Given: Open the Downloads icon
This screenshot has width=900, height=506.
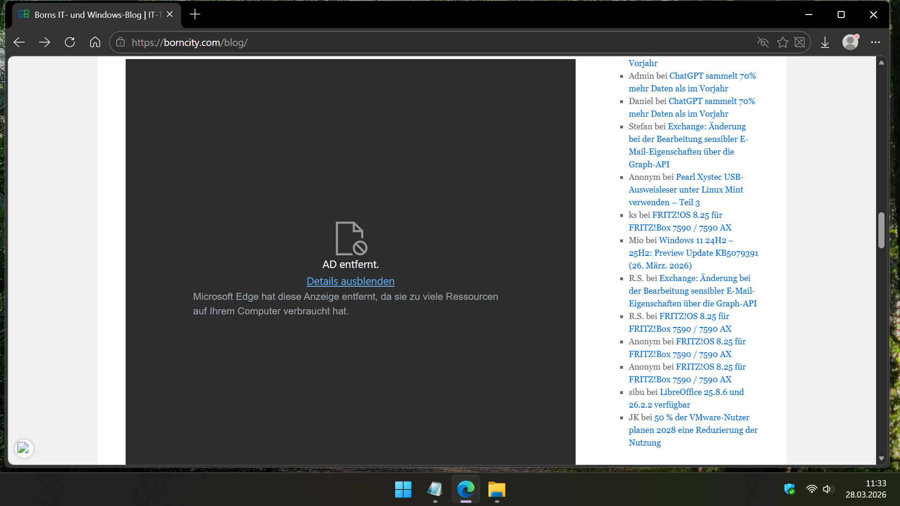Looking at the screenshot, I should click(x=825, y=42).
